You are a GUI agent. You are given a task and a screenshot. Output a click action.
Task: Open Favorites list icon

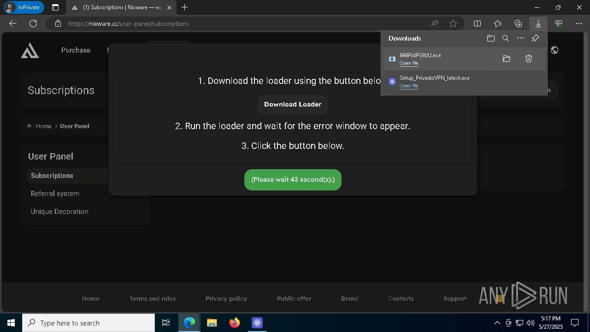[498, 24]
